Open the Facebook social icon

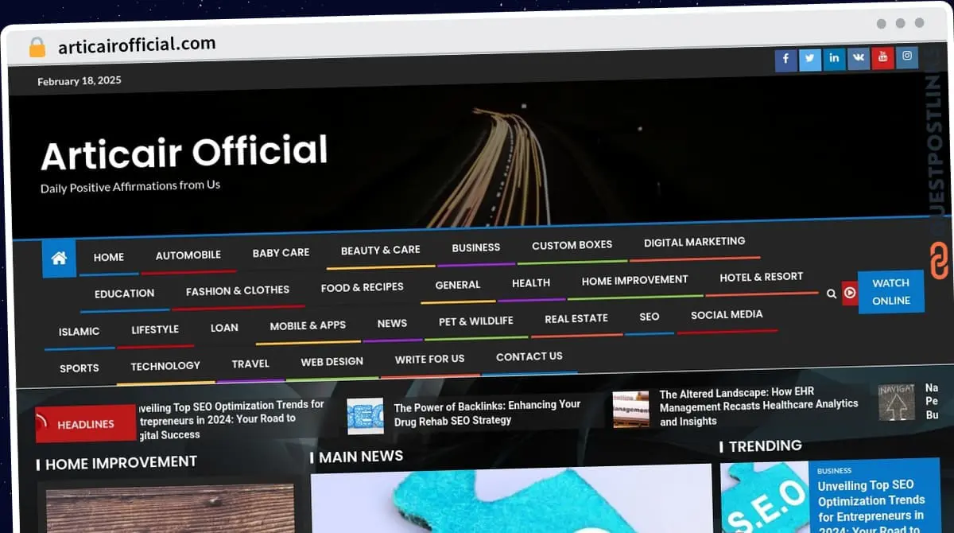point(785,60)
